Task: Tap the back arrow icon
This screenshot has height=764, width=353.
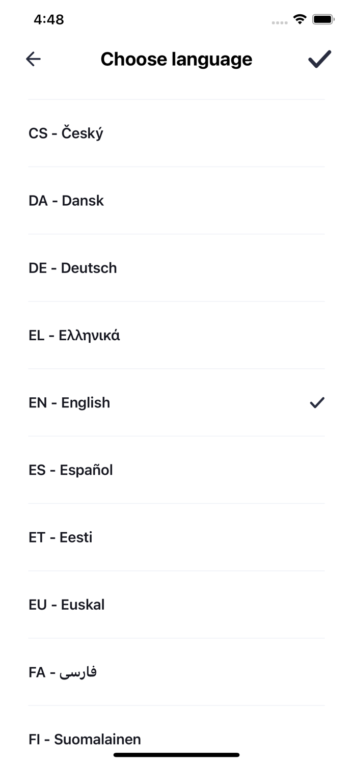Action: (x=33, y=59)
